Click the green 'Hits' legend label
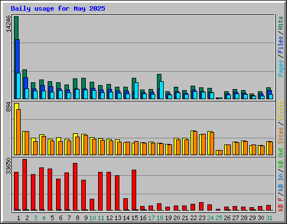287x224 pixels. tap(281, 23)
